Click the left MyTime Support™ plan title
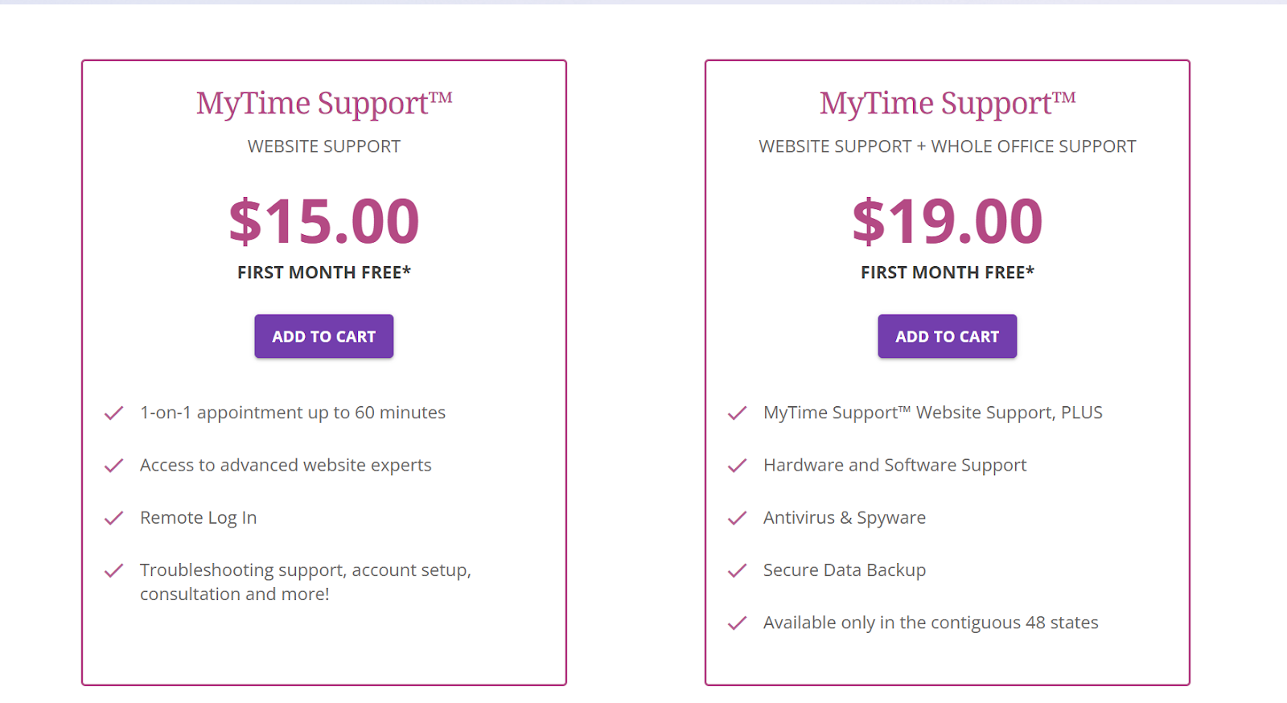Viewport: 1287px width, 703px height. 324,103
